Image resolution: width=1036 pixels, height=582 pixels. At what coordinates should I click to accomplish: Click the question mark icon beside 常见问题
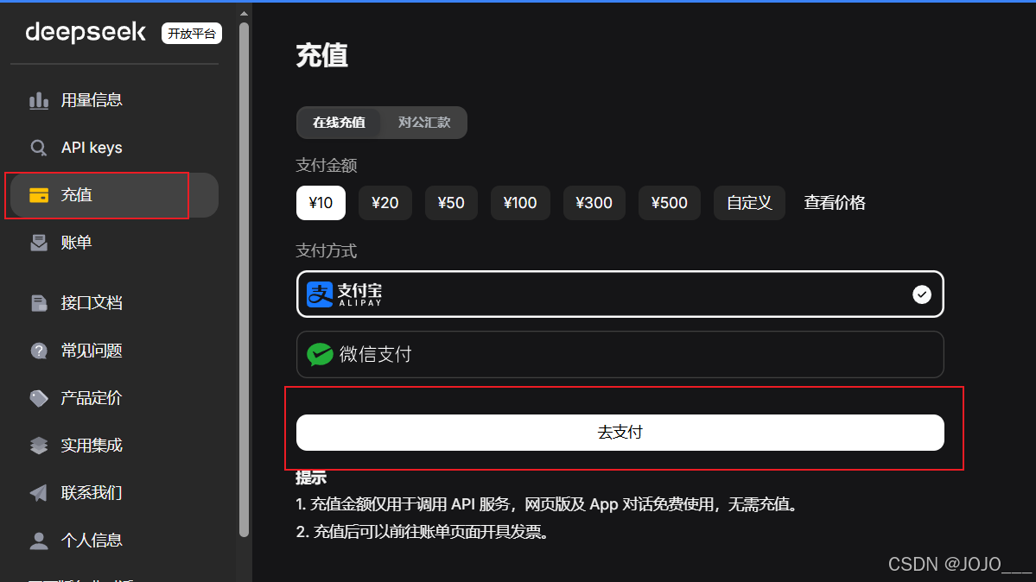point(38,351)
